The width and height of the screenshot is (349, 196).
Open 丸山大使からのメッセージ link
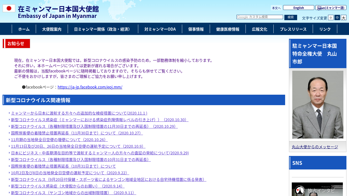point(315,147)
